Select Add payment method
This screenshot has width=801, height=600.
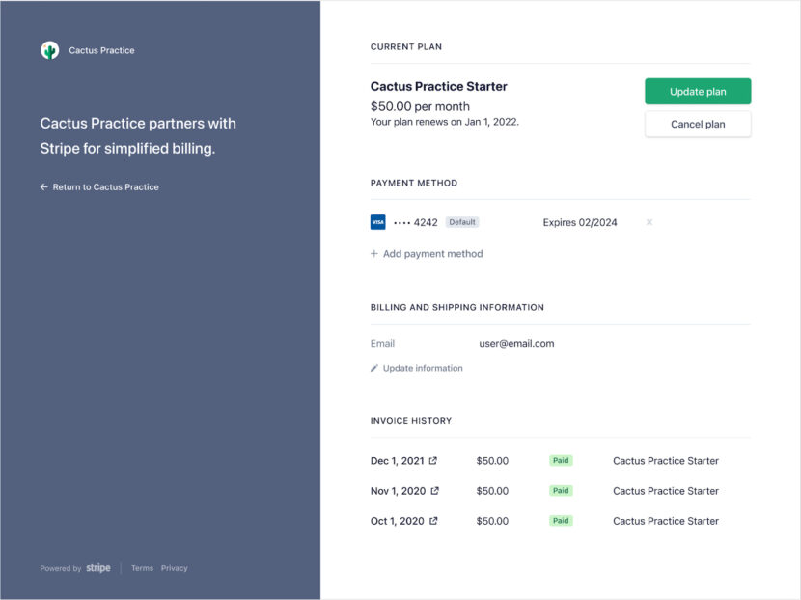[432, 253]
